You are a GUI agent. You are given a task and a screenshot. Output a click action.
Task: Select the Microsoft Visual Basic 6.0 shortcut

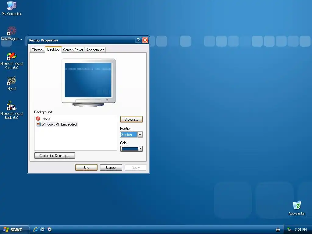12,110
